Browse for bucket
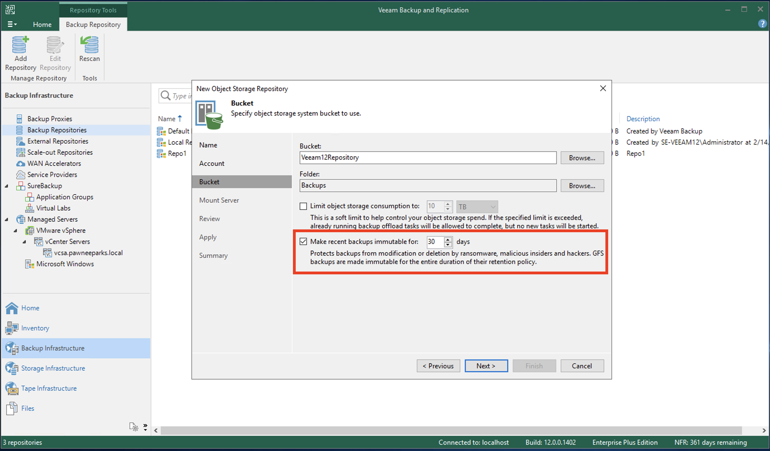This screenshot has width=770, height=451. pos(582,158)
